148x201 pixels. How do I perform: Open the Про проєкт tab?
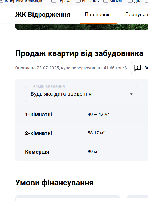click(x=98, y=15)
